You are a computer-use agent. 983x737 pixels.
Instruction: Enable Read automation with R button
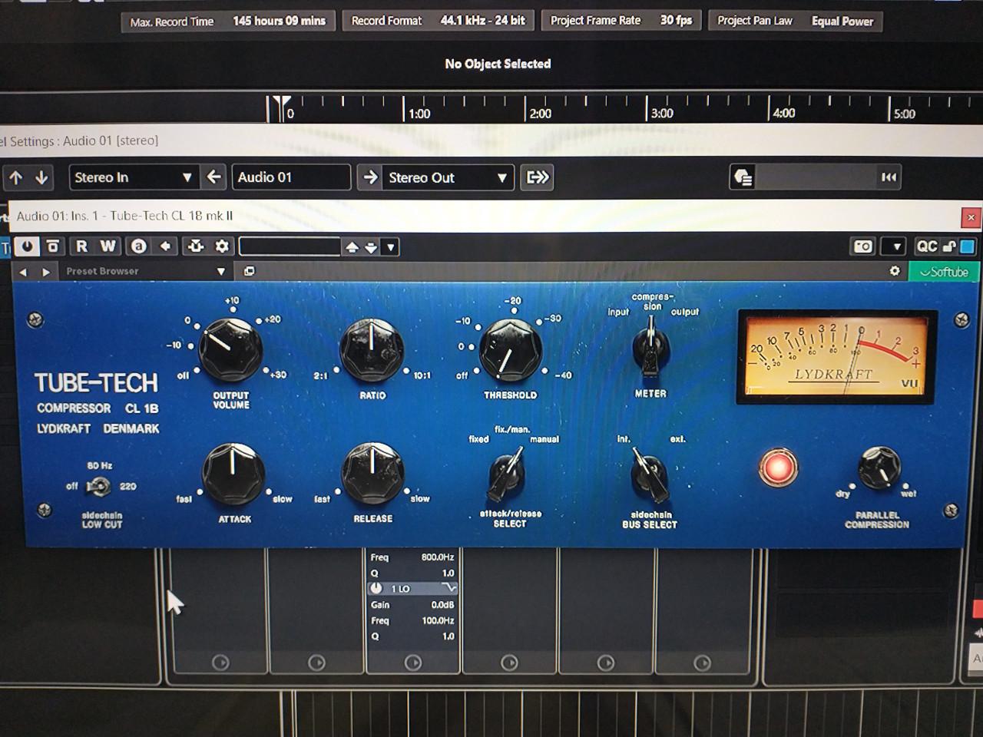(81, 246)
